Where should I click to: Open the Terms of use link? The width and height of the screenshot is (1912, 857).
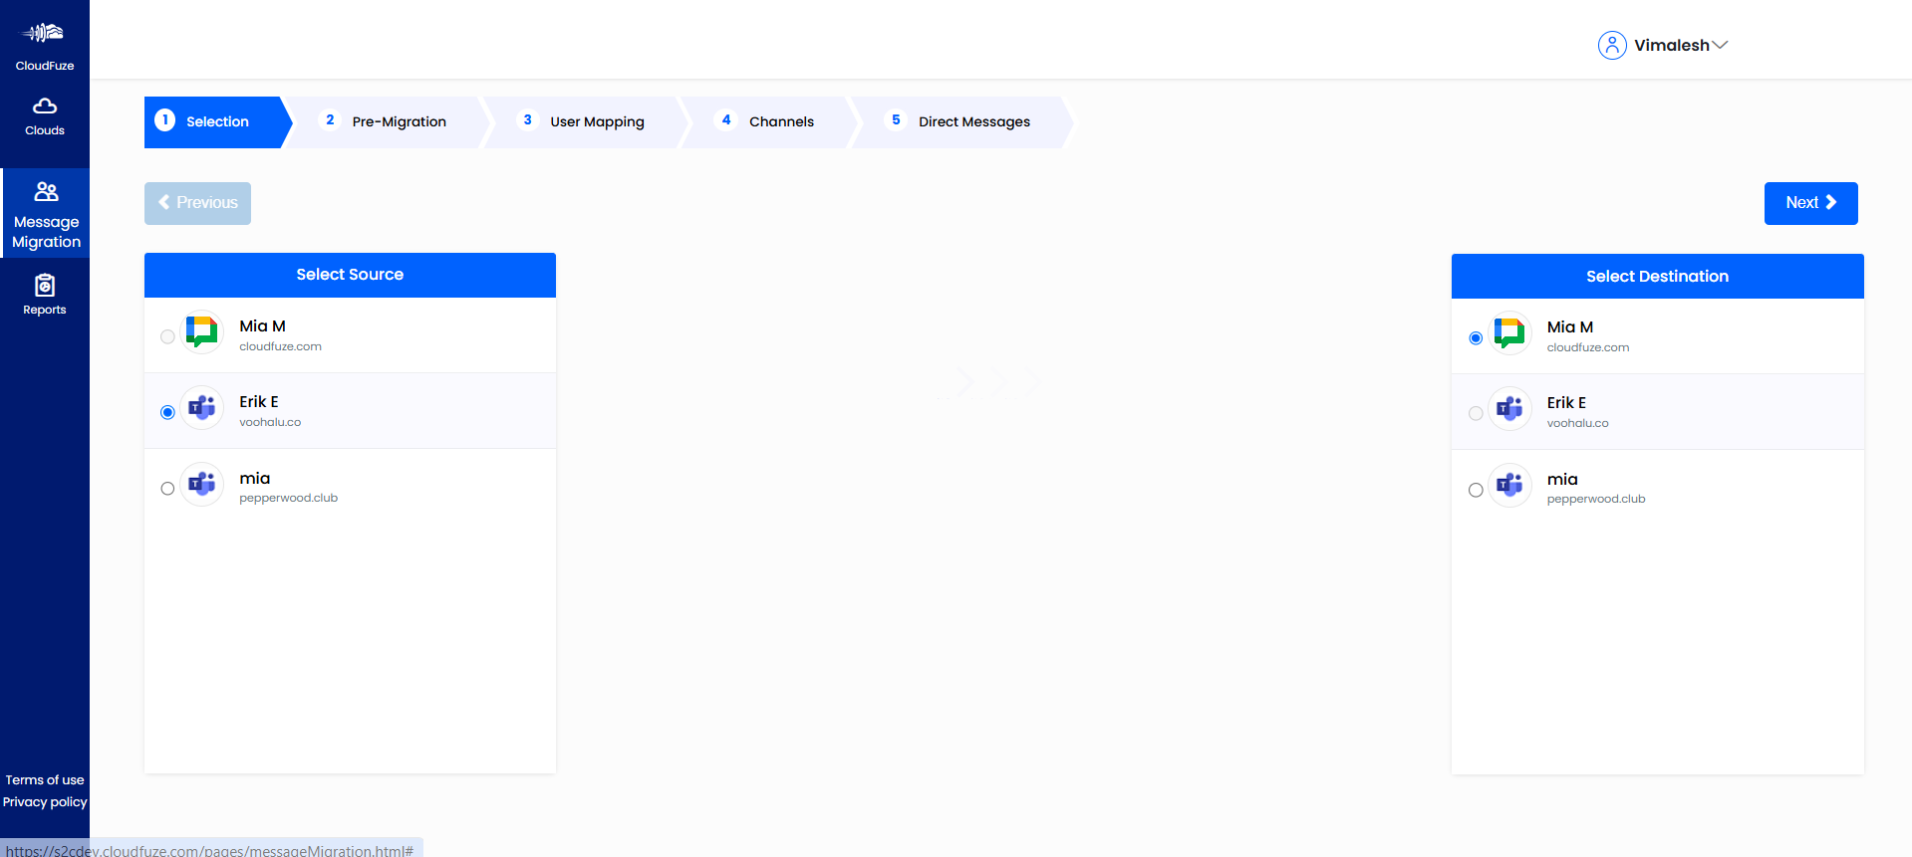(x=45, y=780)
